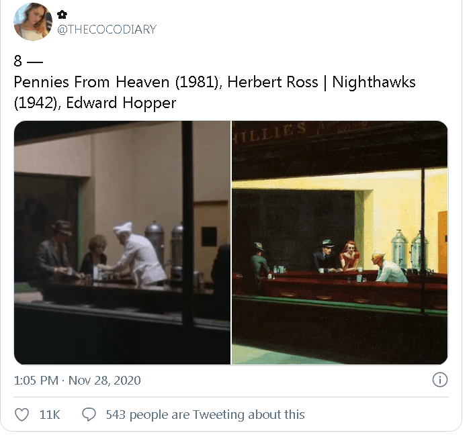Click the tweet text mentioning Edward Hopper

click(214, 92)
